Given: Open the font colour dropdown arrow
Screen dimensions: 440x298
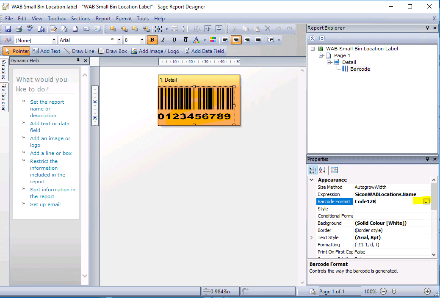Looking at the screenshot, I should pyautogui.click(x=205, y=40).
